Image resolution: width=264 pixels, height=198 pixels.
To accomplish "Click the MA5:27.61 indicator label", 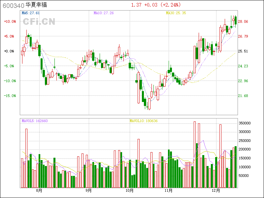I will pos(31,13).
